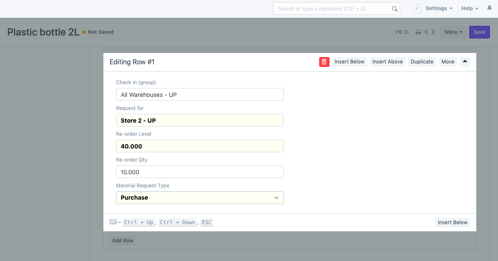Go to previous document arrow

[426, 32]
